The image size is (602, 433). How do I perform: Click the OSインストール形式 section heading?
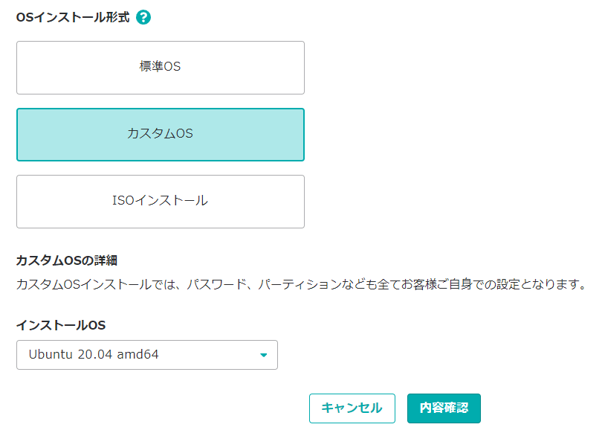tap(73, 17)
